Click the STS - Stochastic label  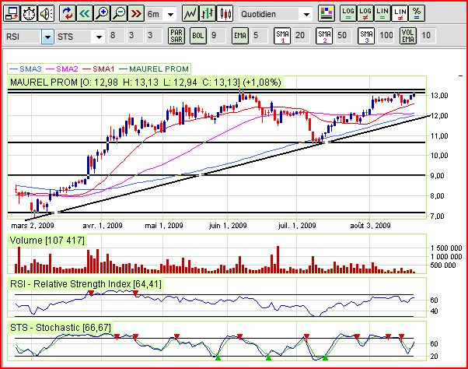click(x=61, y=328)
